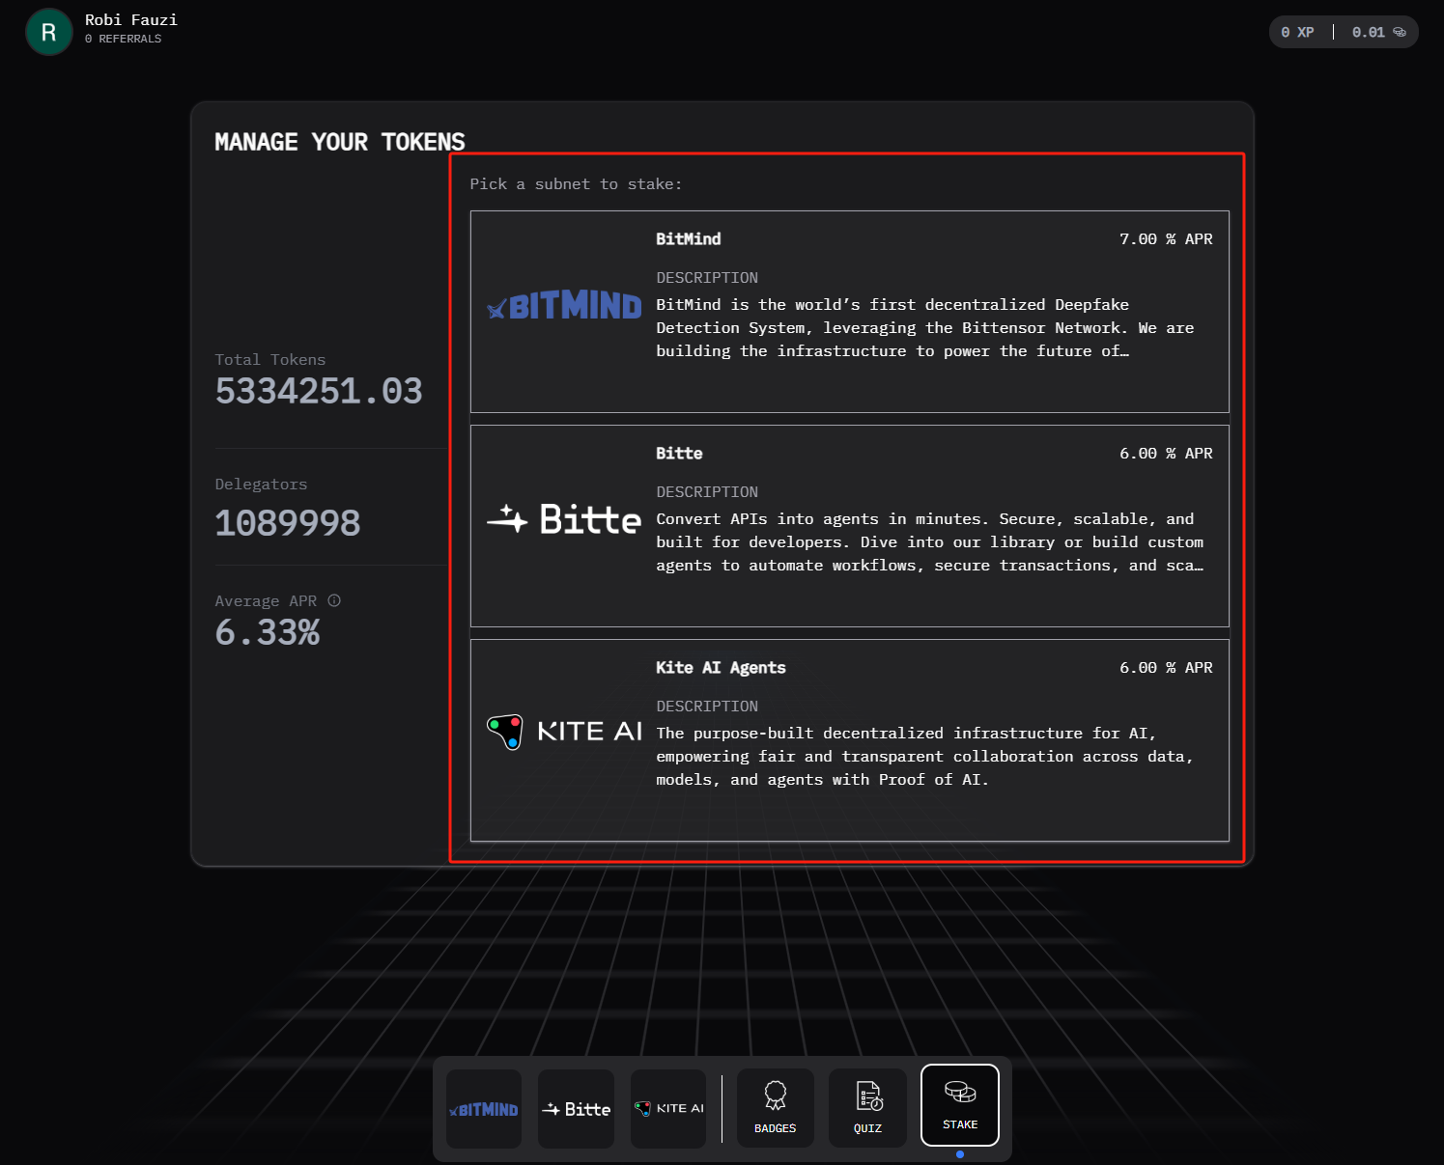Click the coin icon next to 0.01 balance
1444x1165 pixels.
(x=1402, y=32)
